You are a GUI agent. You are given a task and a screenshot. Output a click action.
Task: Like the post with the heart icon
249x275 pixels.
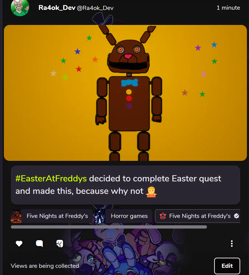[19, 243]
